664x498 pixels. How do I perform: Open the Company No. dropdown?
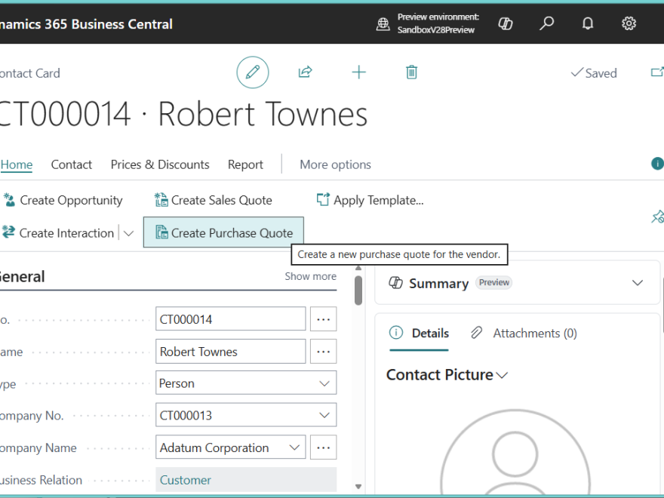324,416
